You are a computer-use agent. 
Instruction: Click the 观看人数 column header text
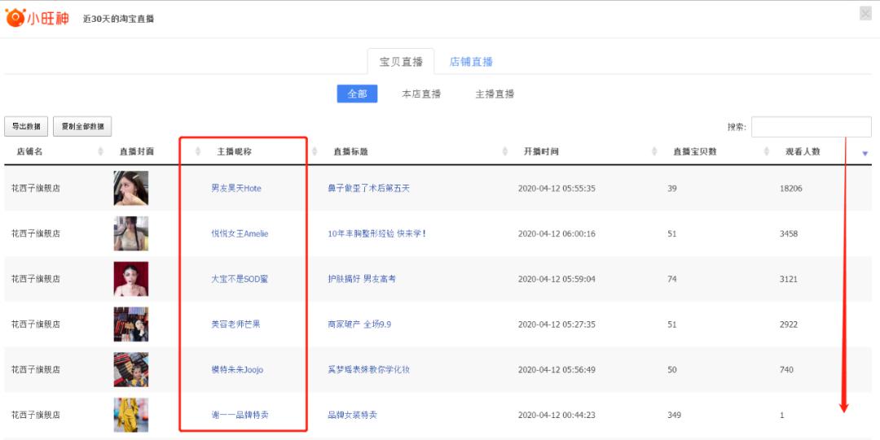[x=803, y=151]
